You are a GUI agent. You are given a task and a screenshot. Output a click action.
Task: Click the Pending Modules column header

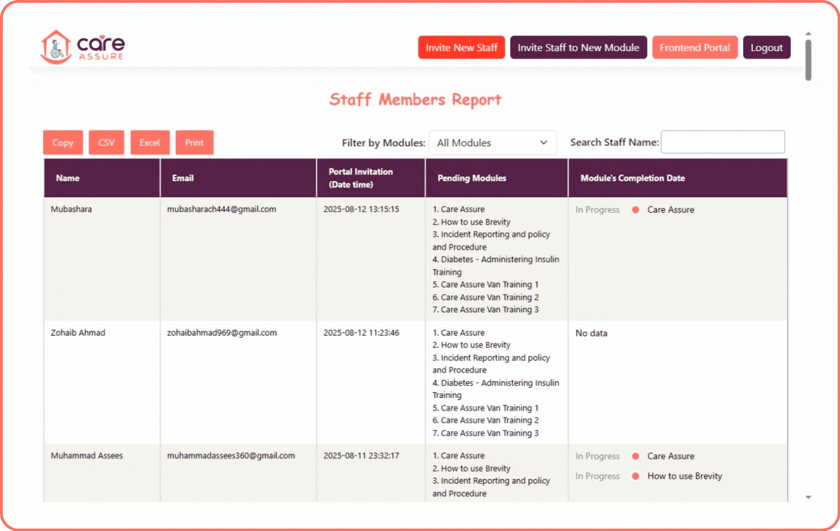[471, 178]
